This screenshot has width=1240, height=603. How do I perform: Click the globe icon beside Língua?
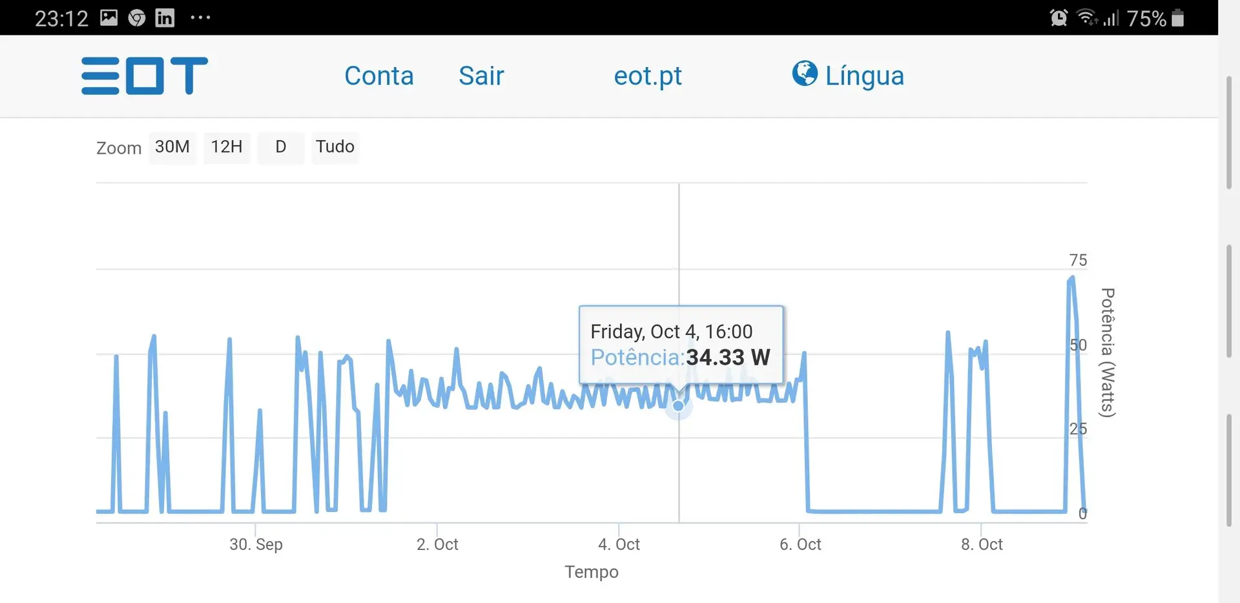tap(805, 74)
